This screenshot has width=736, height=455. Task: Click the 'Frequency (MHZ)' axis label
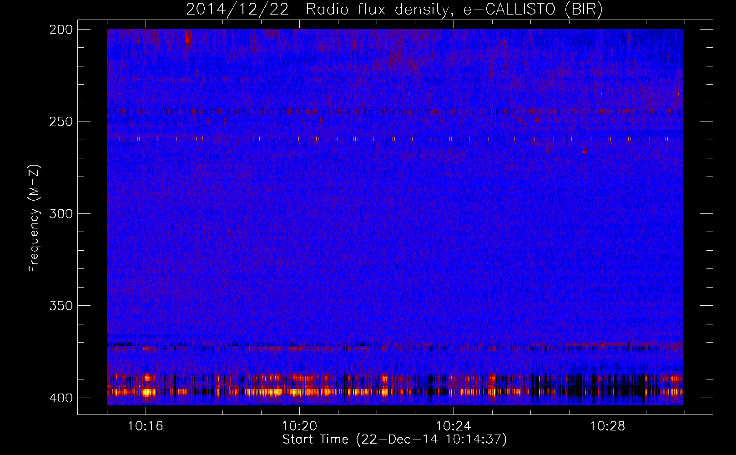tap(35, 218)
